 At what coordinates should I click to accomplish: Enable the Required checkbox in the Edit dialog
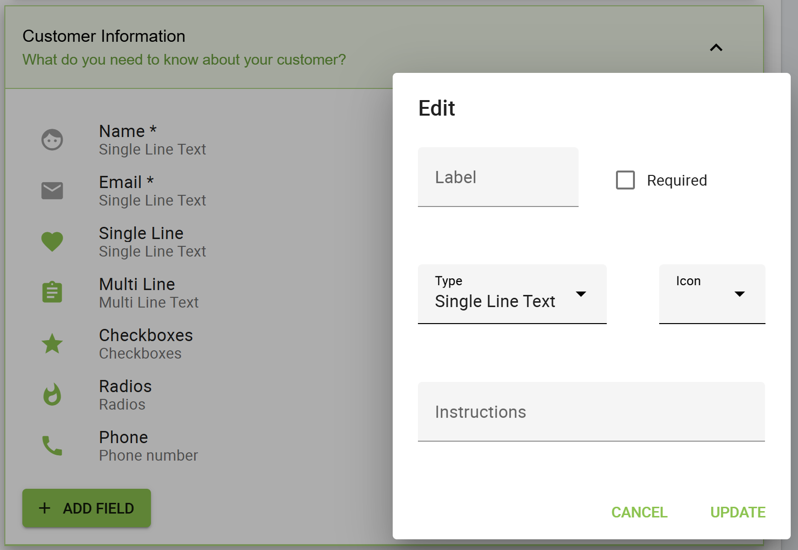(625, 180)
